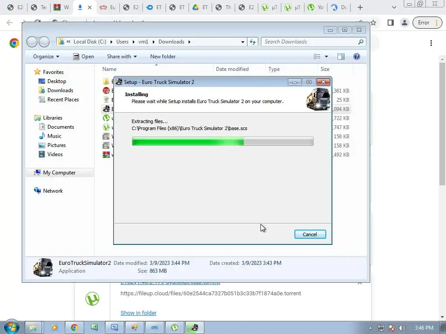Screen dimensions: 446x334
Task: Open Documents library
Action: point(61,127)
